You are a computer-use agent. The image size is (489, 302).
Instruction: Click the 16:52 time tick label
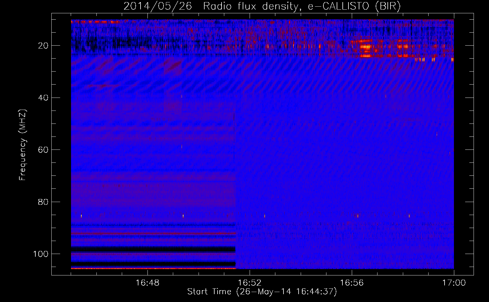250,283
